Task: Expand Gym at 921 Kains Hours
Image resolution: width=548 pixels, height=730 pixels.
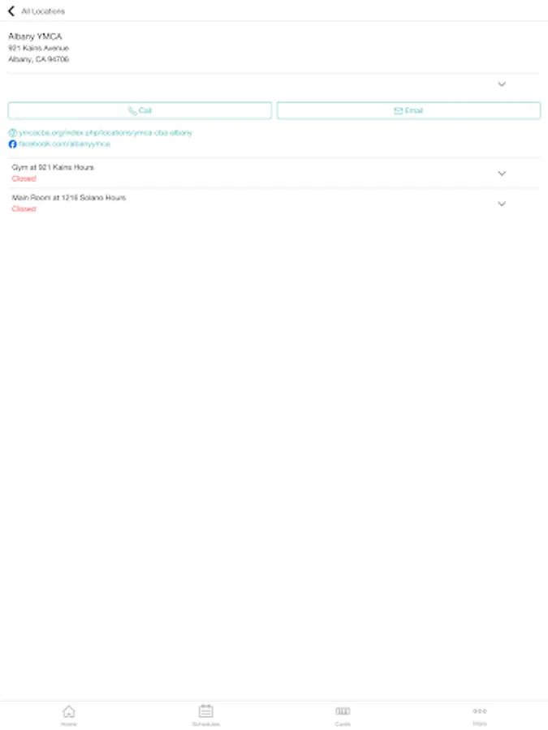Action: click(x=502, y=174)
